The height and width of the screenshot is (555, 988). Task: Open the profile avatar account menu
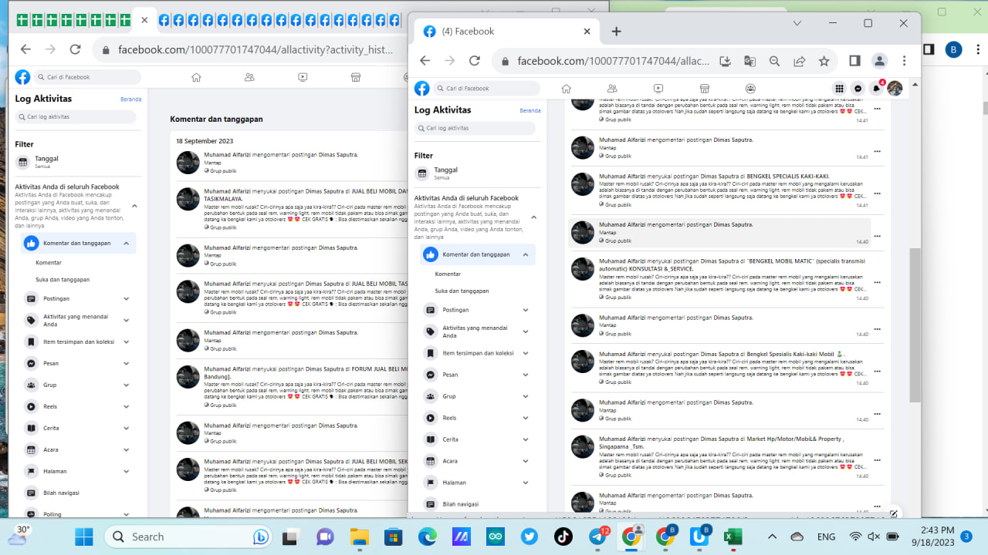[895, 89]
